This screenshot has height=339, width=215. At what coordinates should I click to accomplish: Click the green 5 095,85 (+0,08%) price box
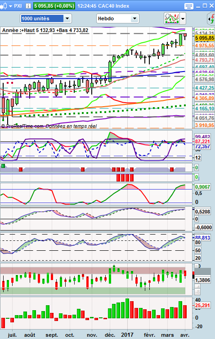pos(54,6)
